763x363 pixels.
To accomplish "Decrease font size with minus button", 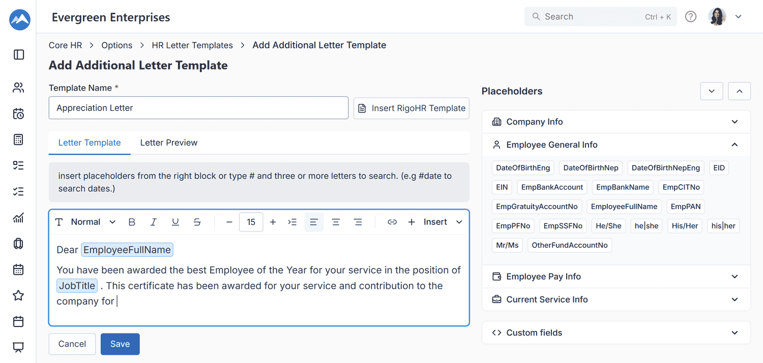I will [x=229, y=222].
